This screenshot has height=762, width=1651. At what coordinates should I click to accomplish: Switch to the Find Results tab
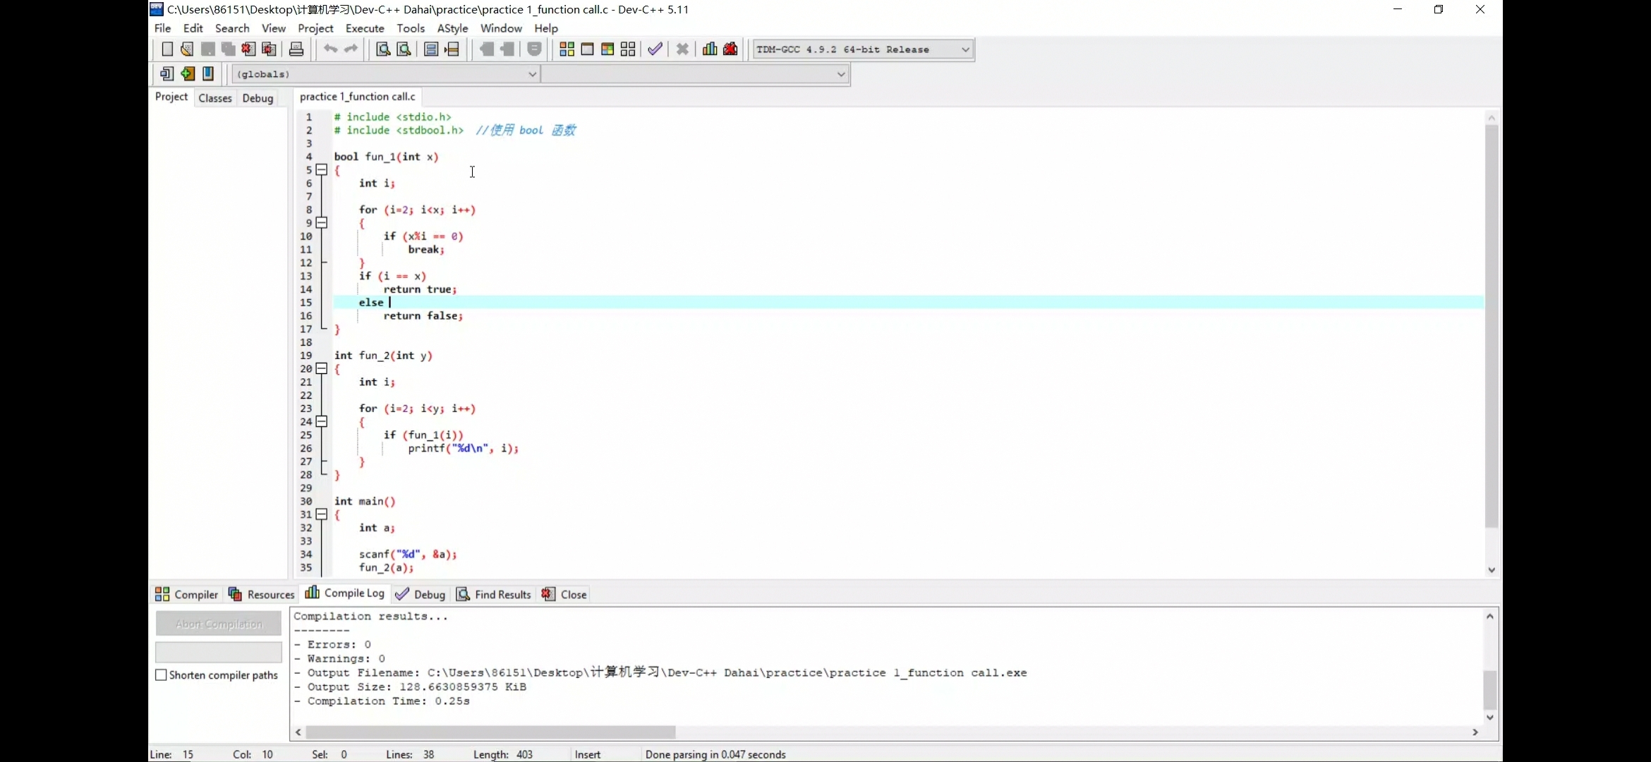pos(493,595)
